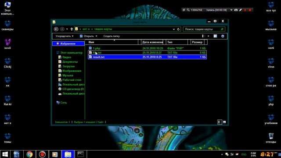This screenshot has height=158, width=281.
Task: Click ENG language indicator in tray
Action: (x=244, y=154)
